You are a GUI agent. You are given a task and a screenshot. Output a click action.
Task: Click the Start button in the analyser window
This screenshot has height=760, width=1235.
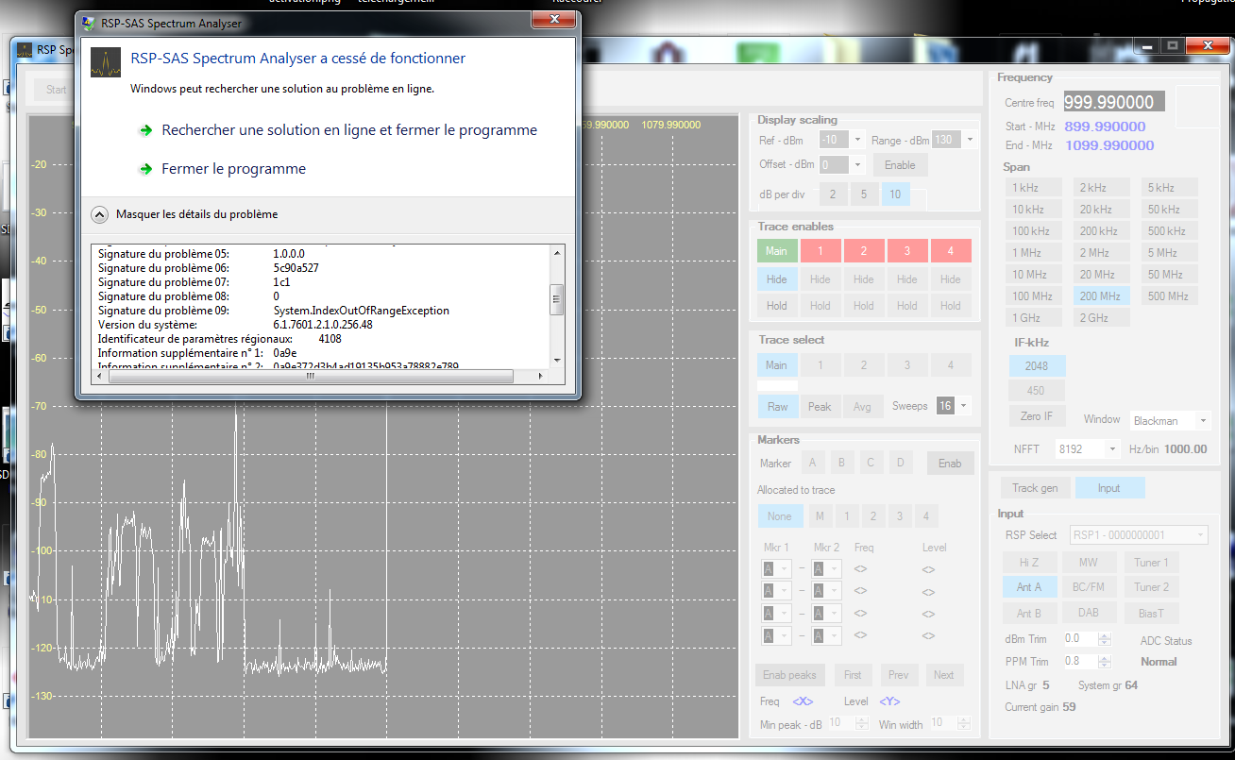pyautogui.click(x=57, y=90)
